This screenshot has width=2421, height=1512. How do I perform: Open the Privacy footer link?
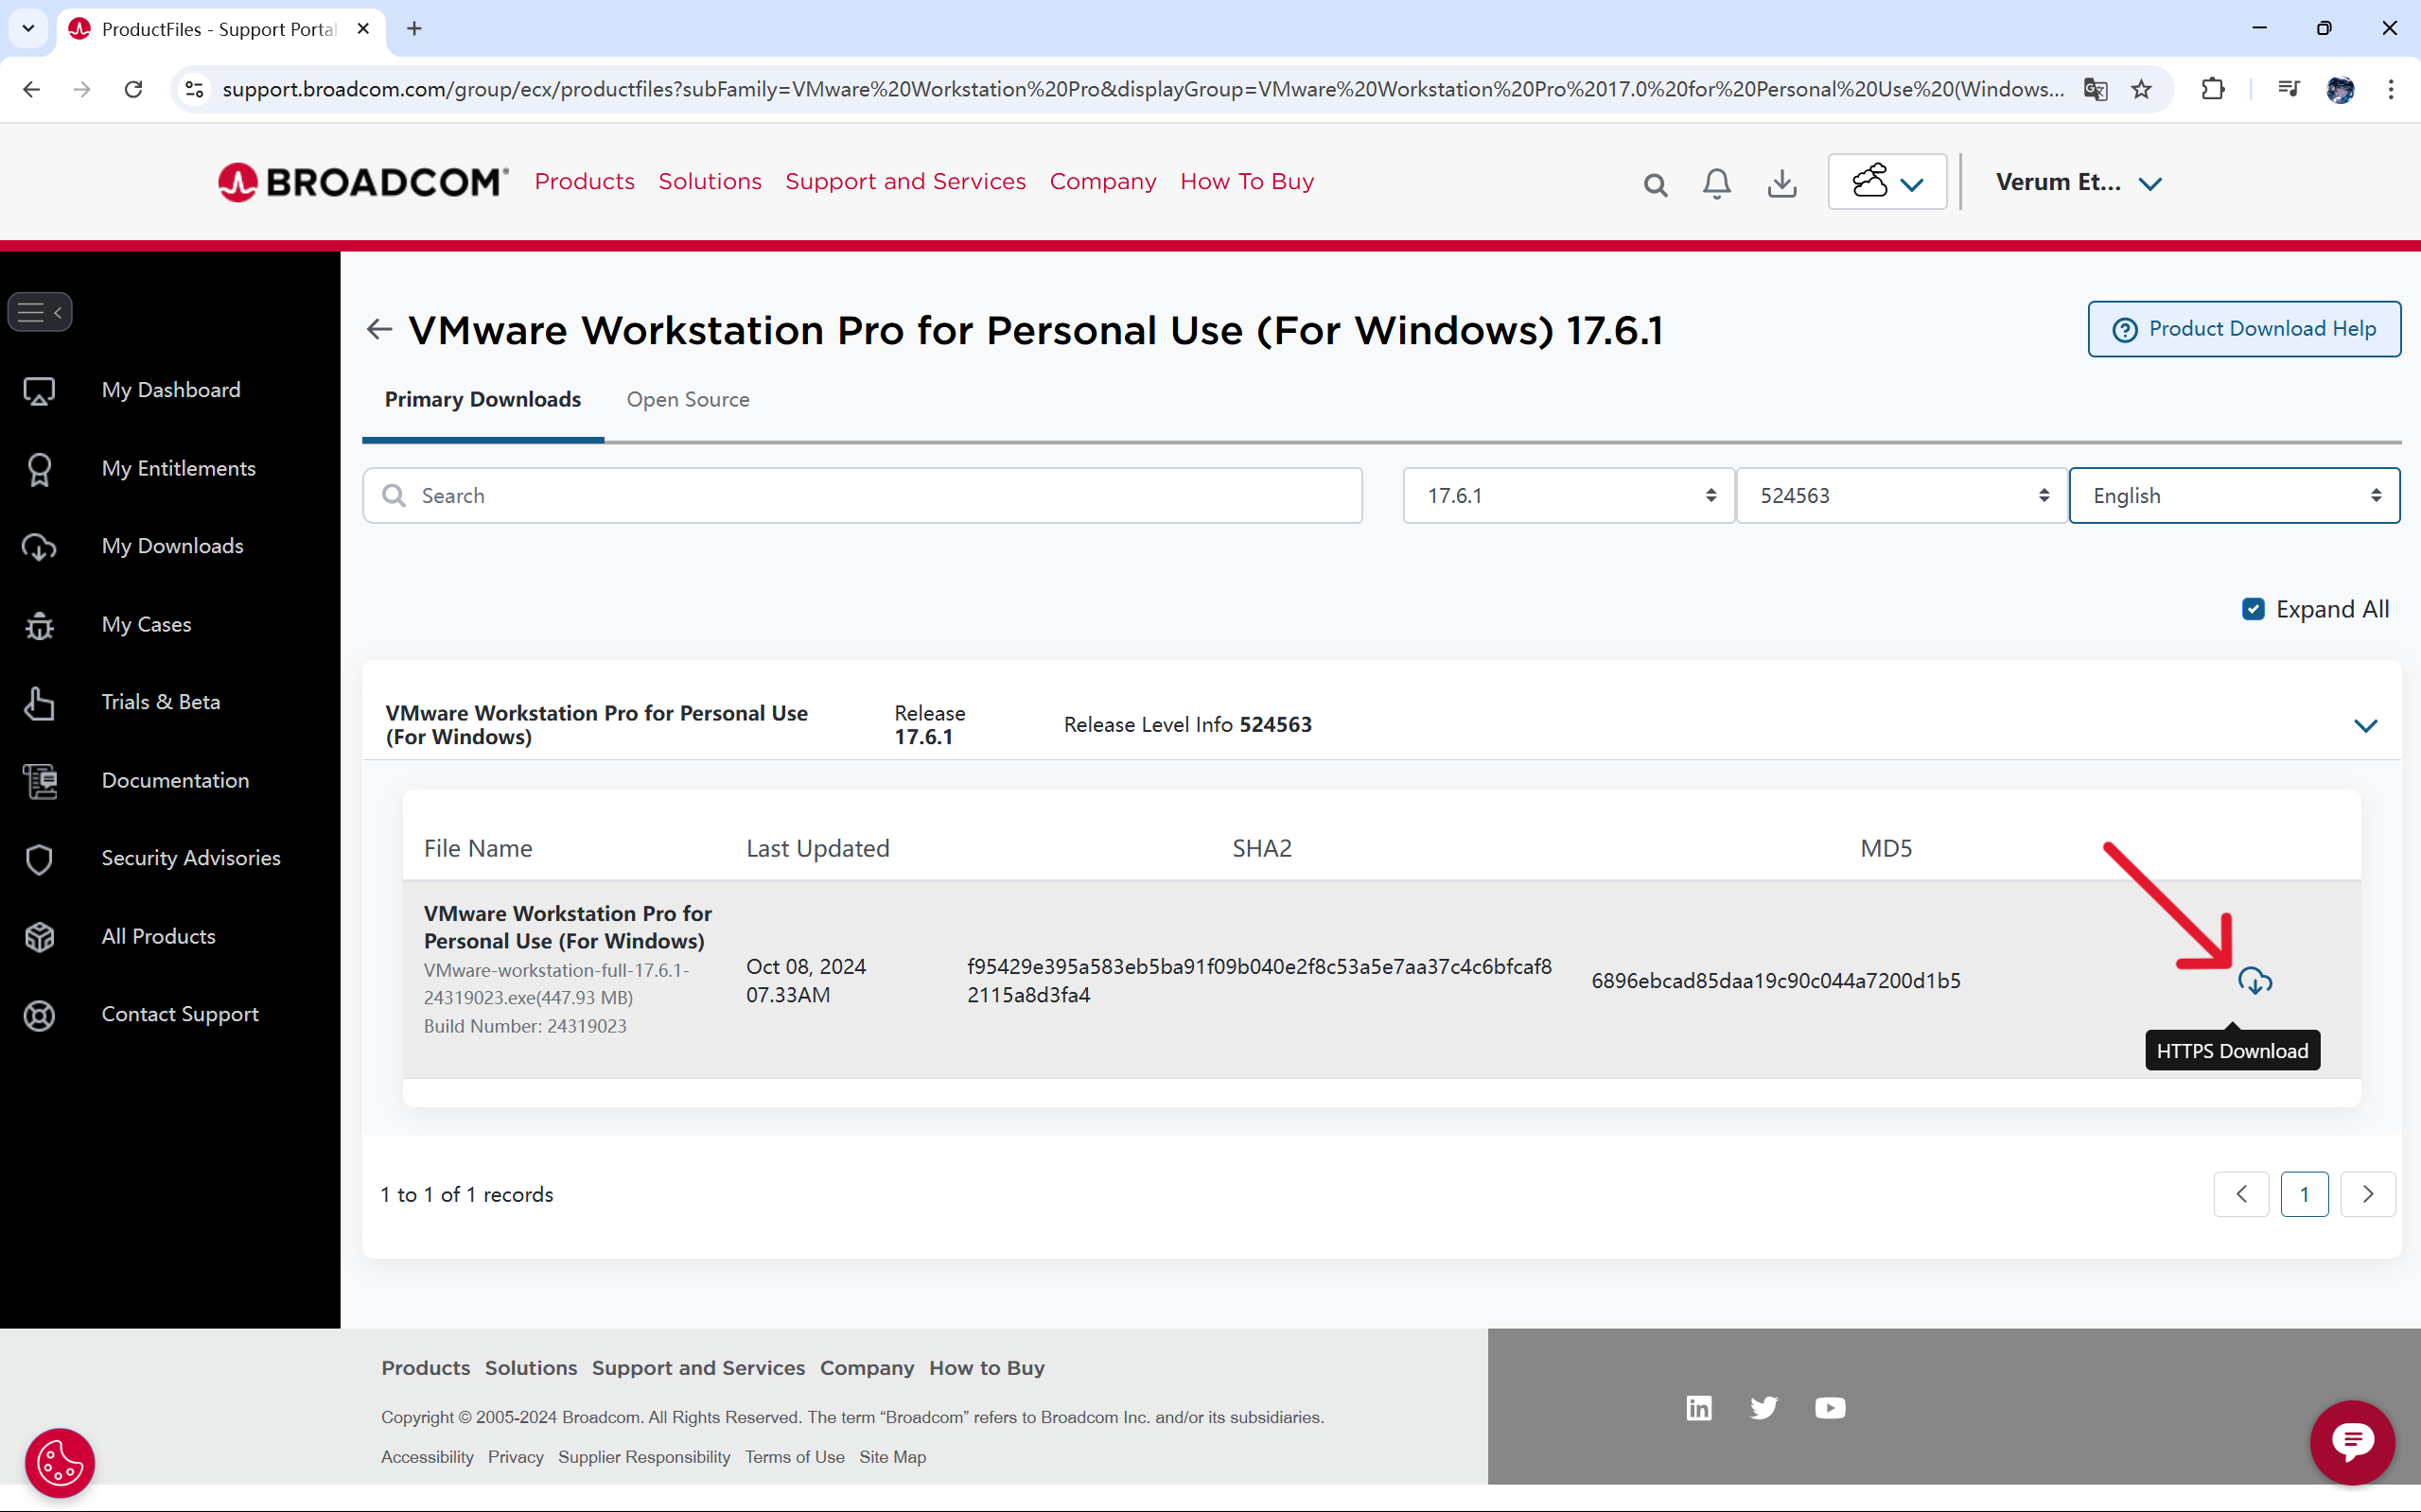pos(516,1457)
